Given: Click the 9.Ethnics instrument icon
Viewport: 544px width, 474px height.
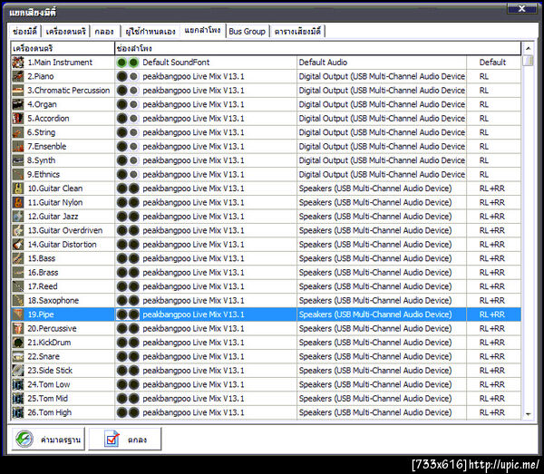Looking at the screenshot, I should click(18, 174).
